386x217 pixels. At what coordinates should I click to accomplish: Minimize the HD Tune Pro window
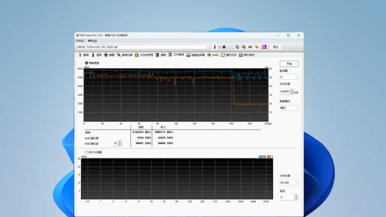click(x=279, y=35)
